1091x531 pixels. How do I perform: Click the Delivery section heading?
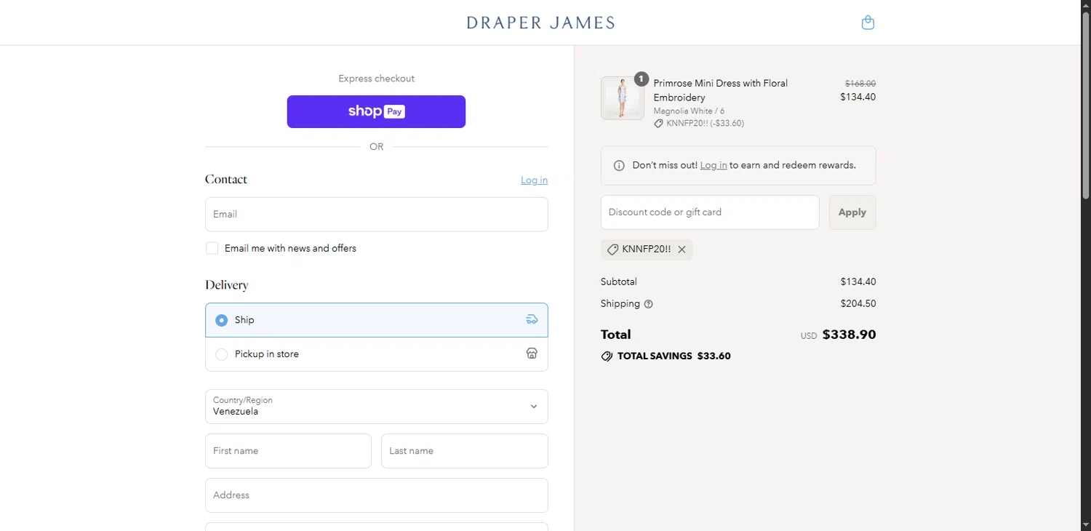[x=226, y=285]
